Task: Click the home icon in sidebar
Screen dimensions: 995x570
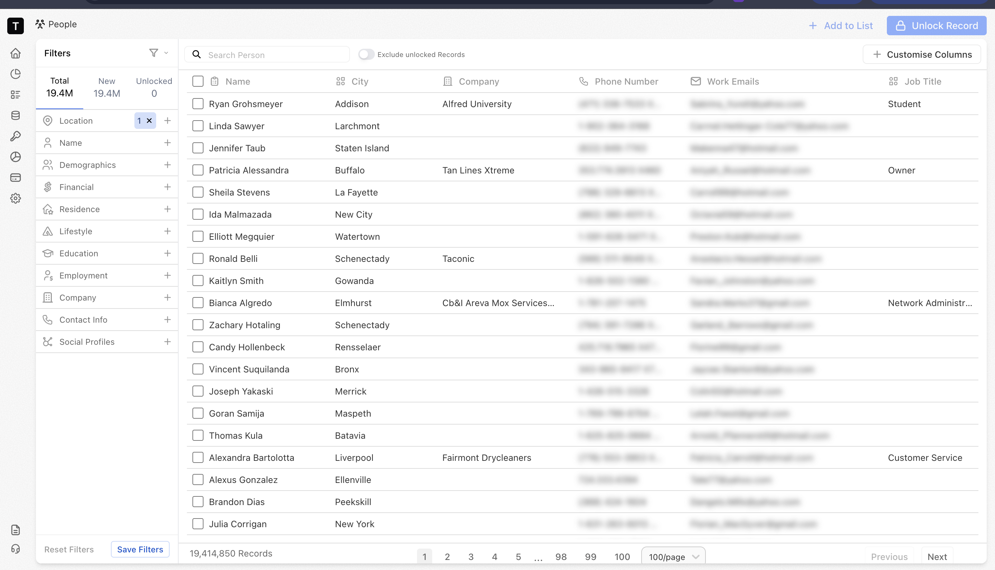Action: pos(15,53)
